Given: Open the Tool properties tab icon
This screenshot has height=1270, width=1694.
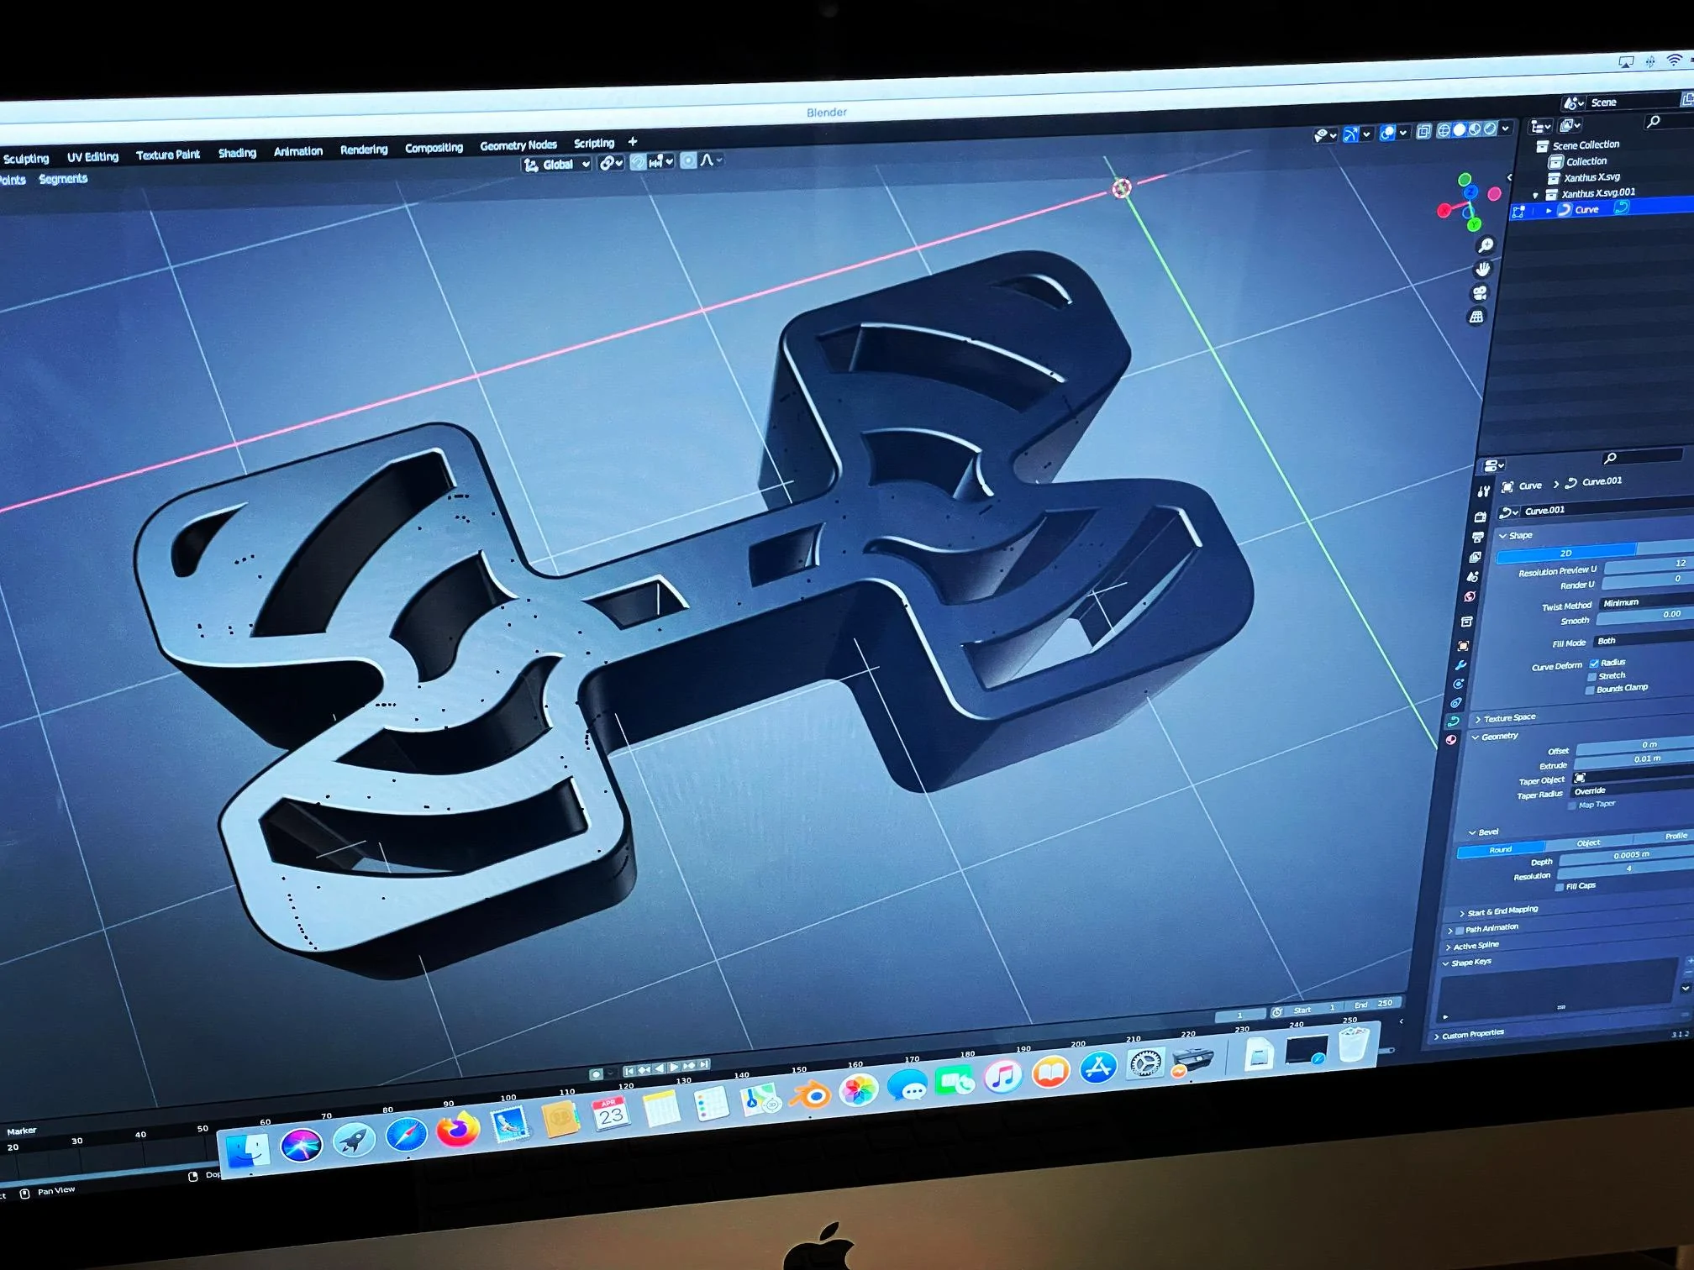Looking at the screenshot, I should (1483, 491).
